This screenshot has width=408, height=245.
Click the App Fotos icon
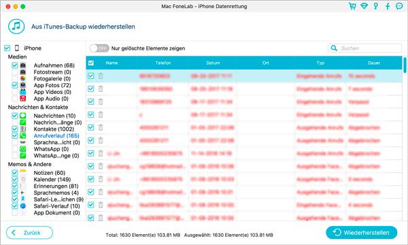[x=23, y=85]
